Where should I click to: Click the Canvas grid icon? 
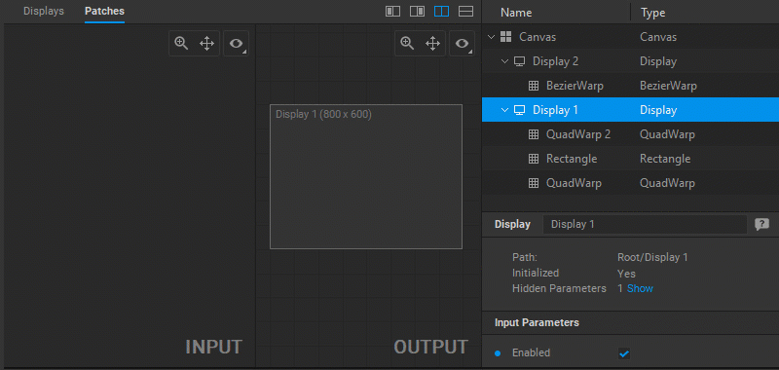(x=505, y=37)
